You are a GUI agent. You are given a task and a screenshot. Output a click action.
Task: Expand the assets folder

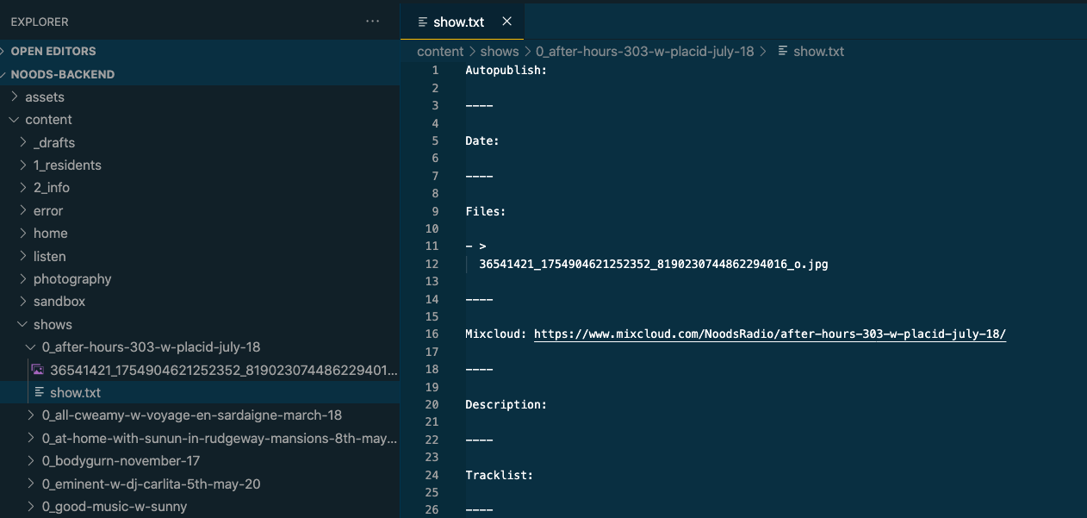(x=45, y=97)
